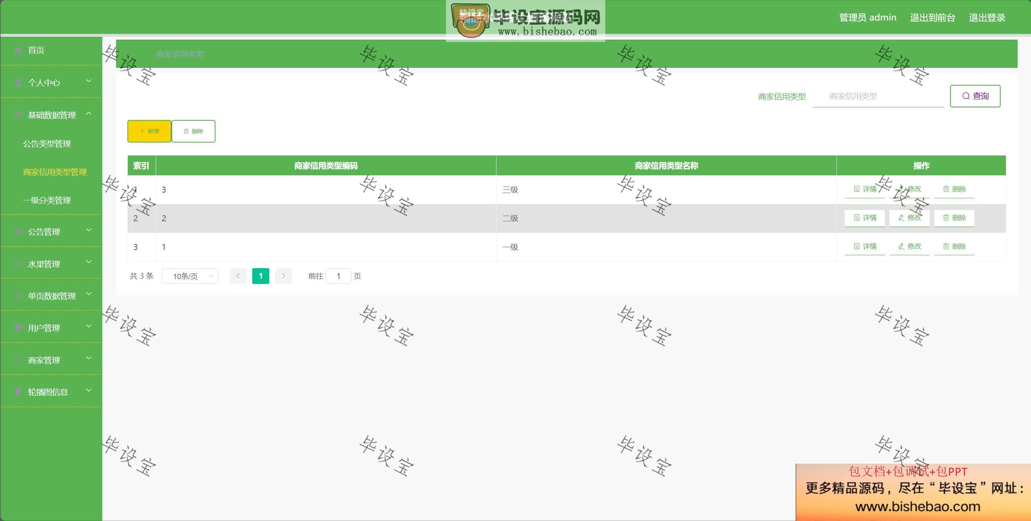The height and width of the screenshot is (521, 1031).
Task: Click the 删除 trash icon for row 二级
Action: tap(946, 218)
